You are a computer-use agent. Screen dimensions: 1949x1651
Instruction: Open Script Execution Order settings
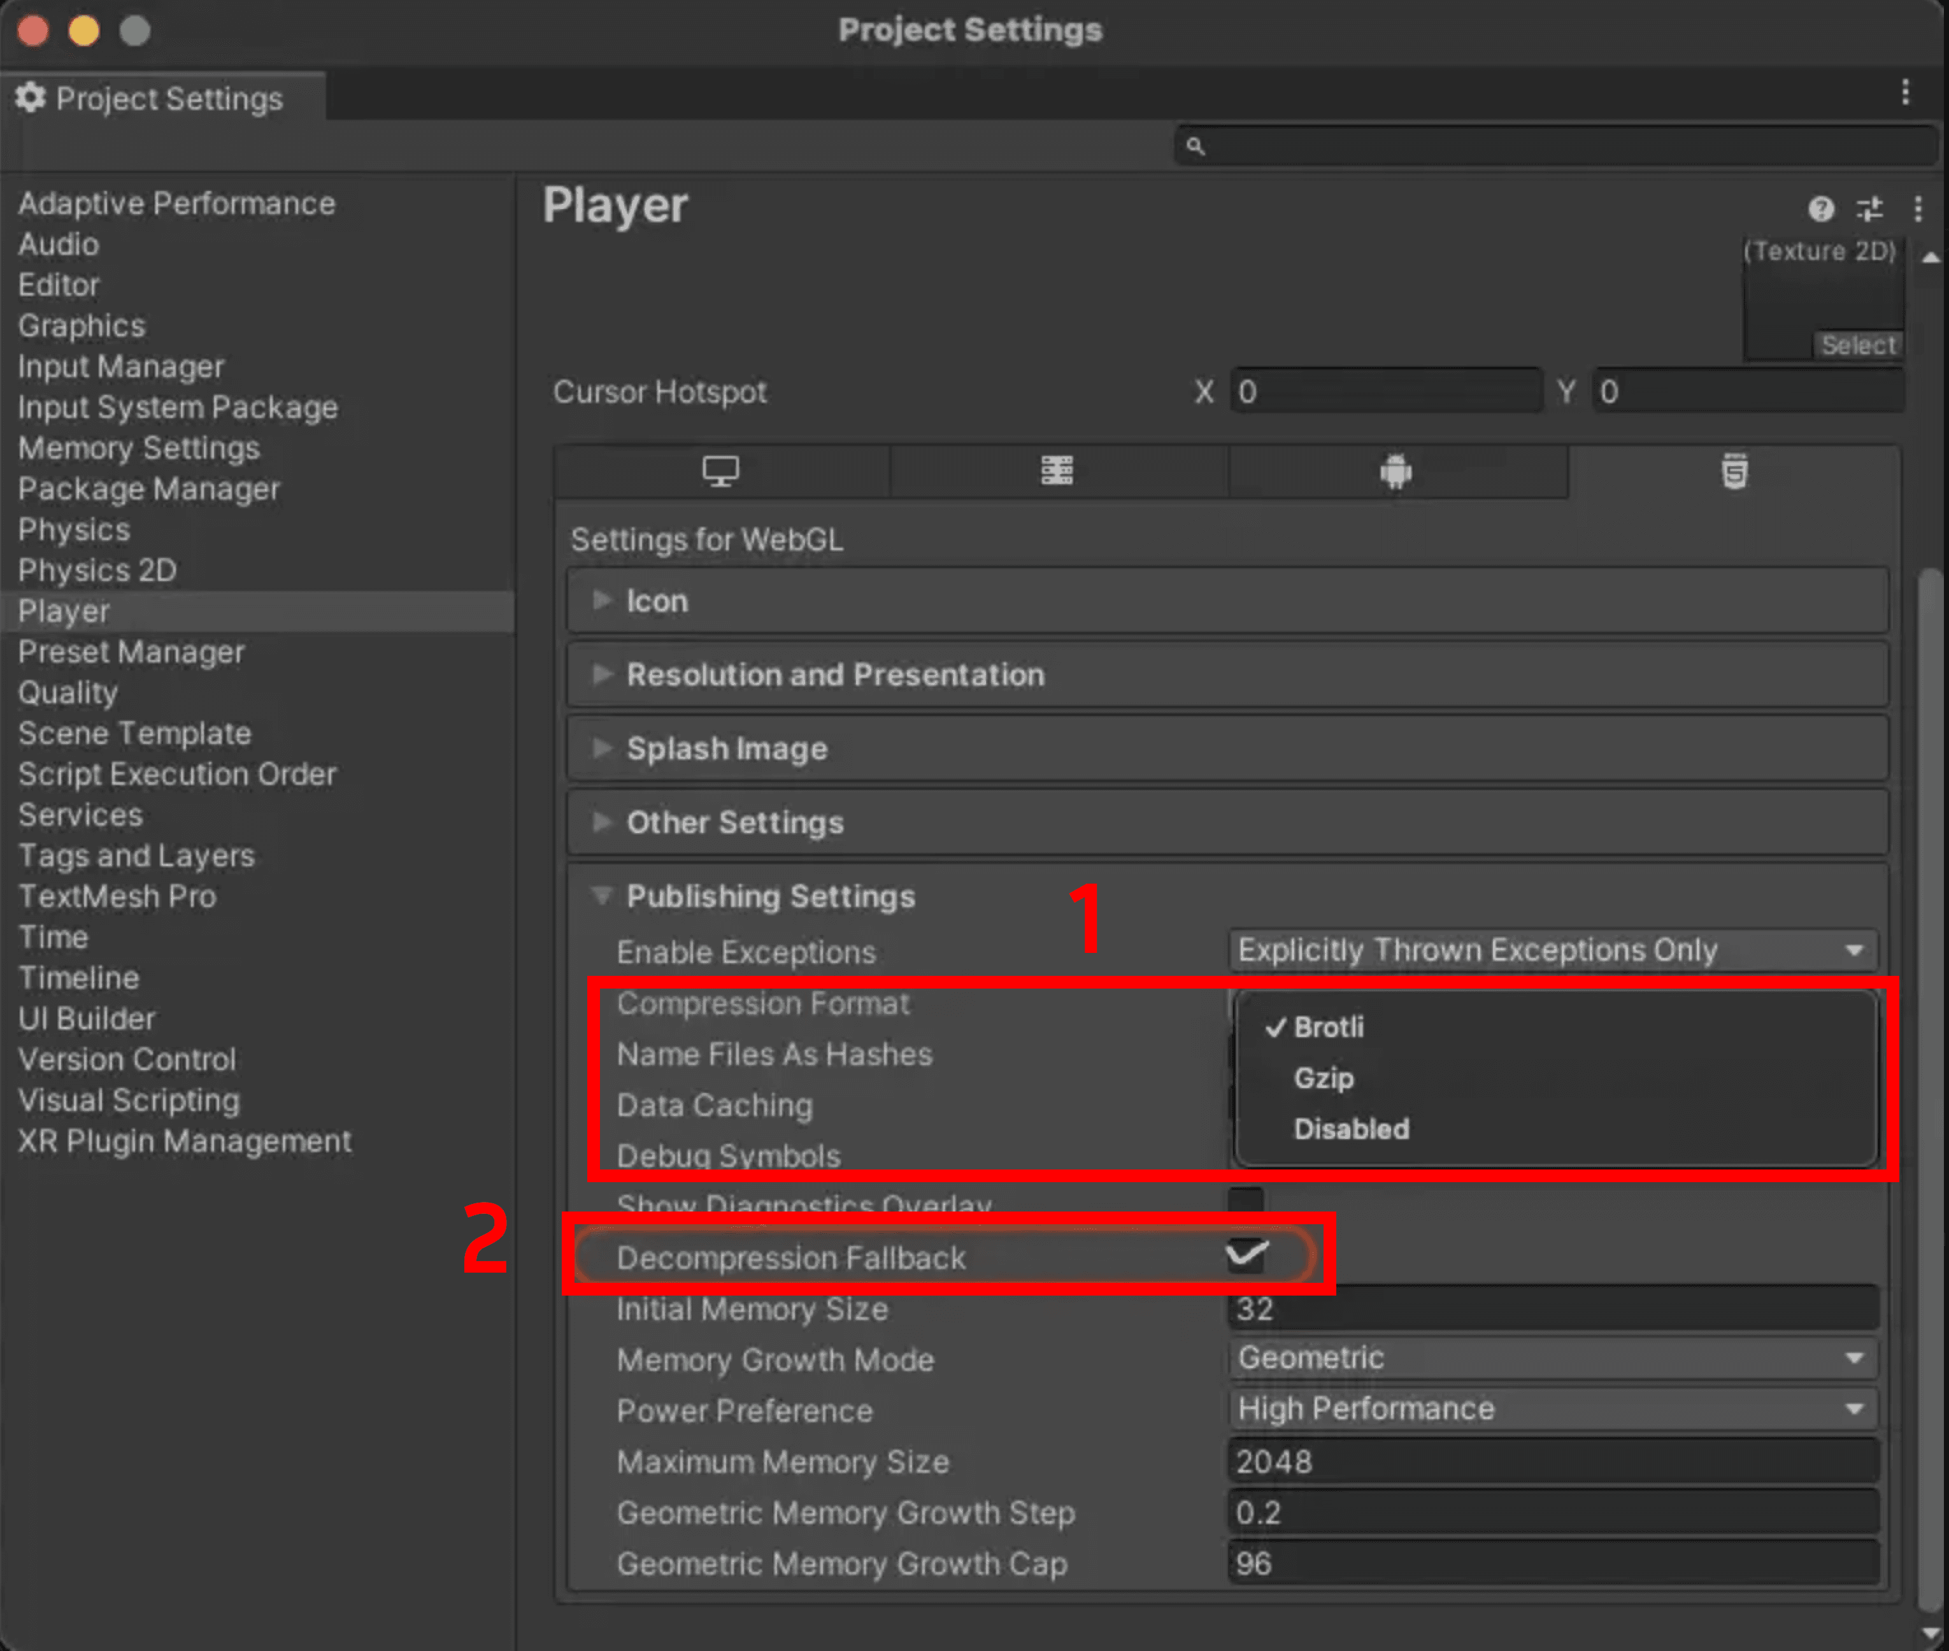[177, 774]
